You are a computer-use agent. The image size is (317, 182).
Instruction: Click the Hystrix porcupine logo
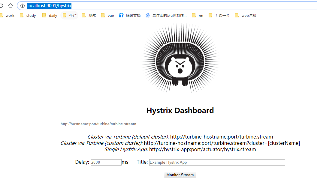point(180,58)
